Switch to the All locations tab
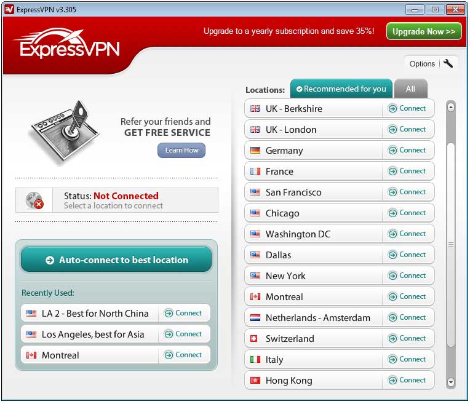 410,89
